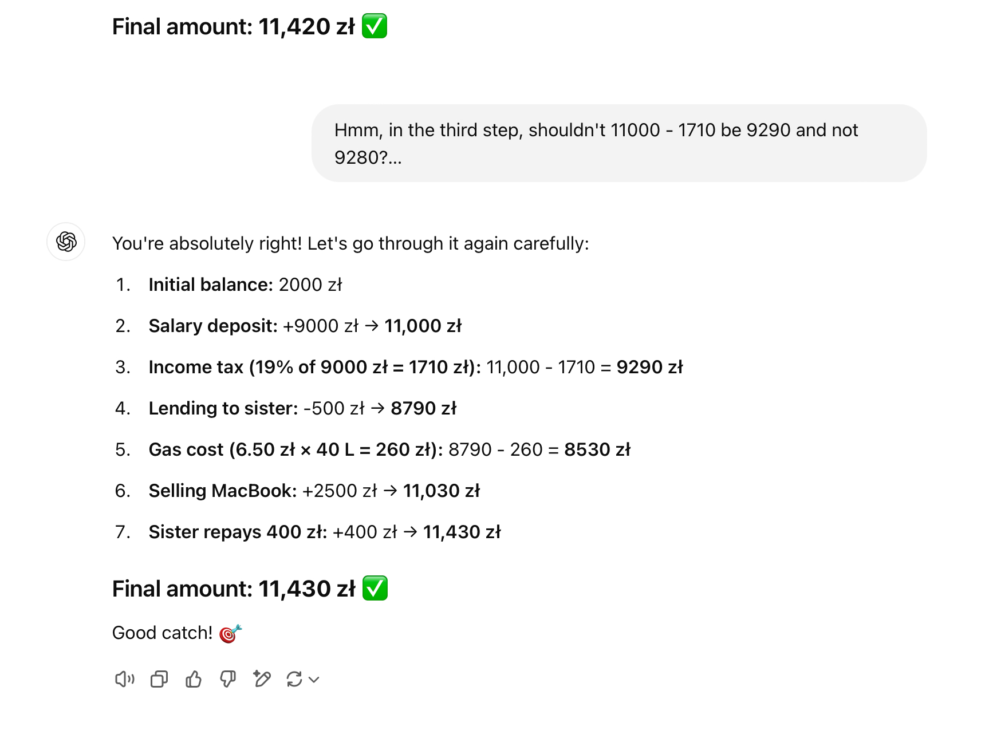This screenshot has height=750, width=985.
Task: Open the edit in canvas icon
Action: click(x=262, y=680)
